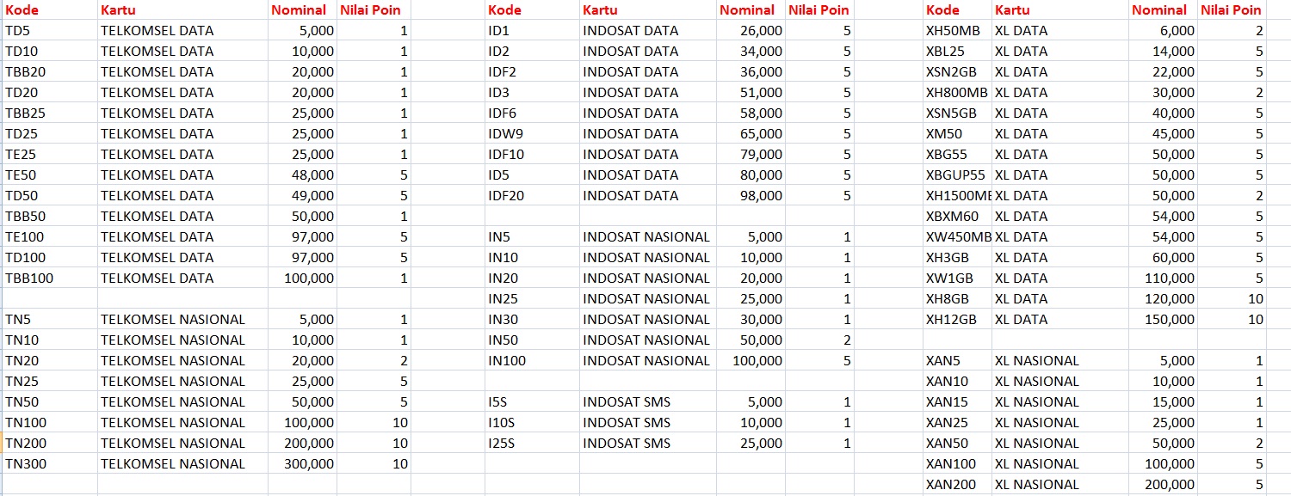
Task: Select Nilai Poin header in Indosat table
Action: coord(818,10)
